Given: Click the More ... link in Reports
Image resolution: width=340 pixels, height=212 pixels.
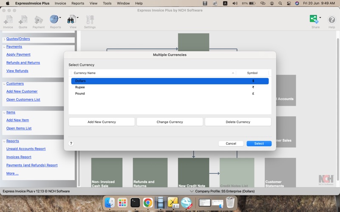Looking at the screenshot, I should point(12,173).
